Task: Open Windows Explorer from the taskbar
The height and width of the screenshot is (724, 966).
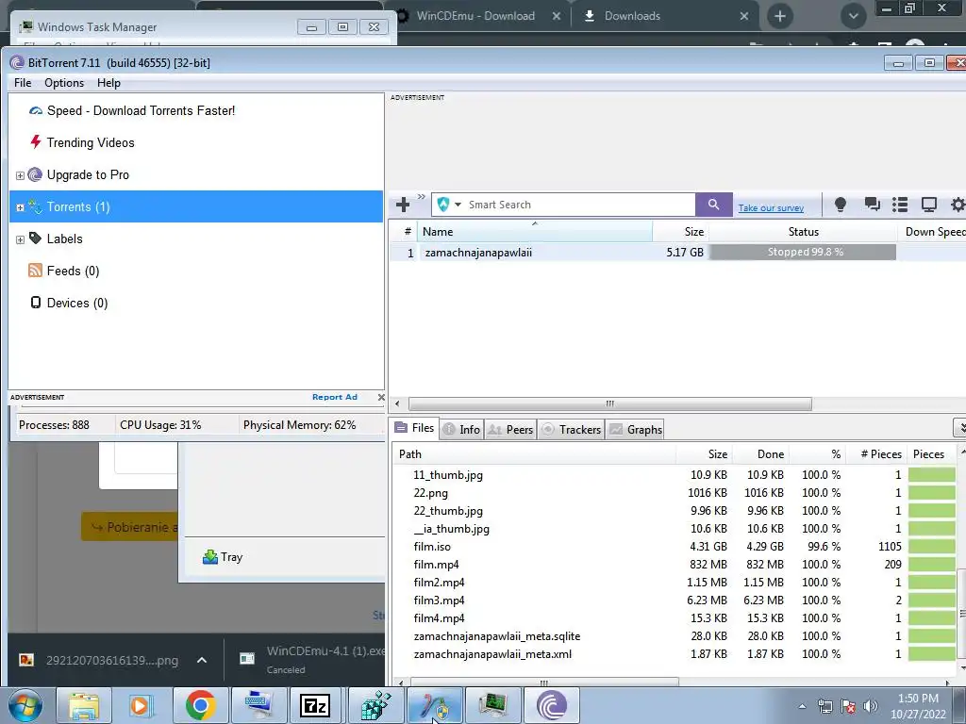Action: (x=83, y=705)
